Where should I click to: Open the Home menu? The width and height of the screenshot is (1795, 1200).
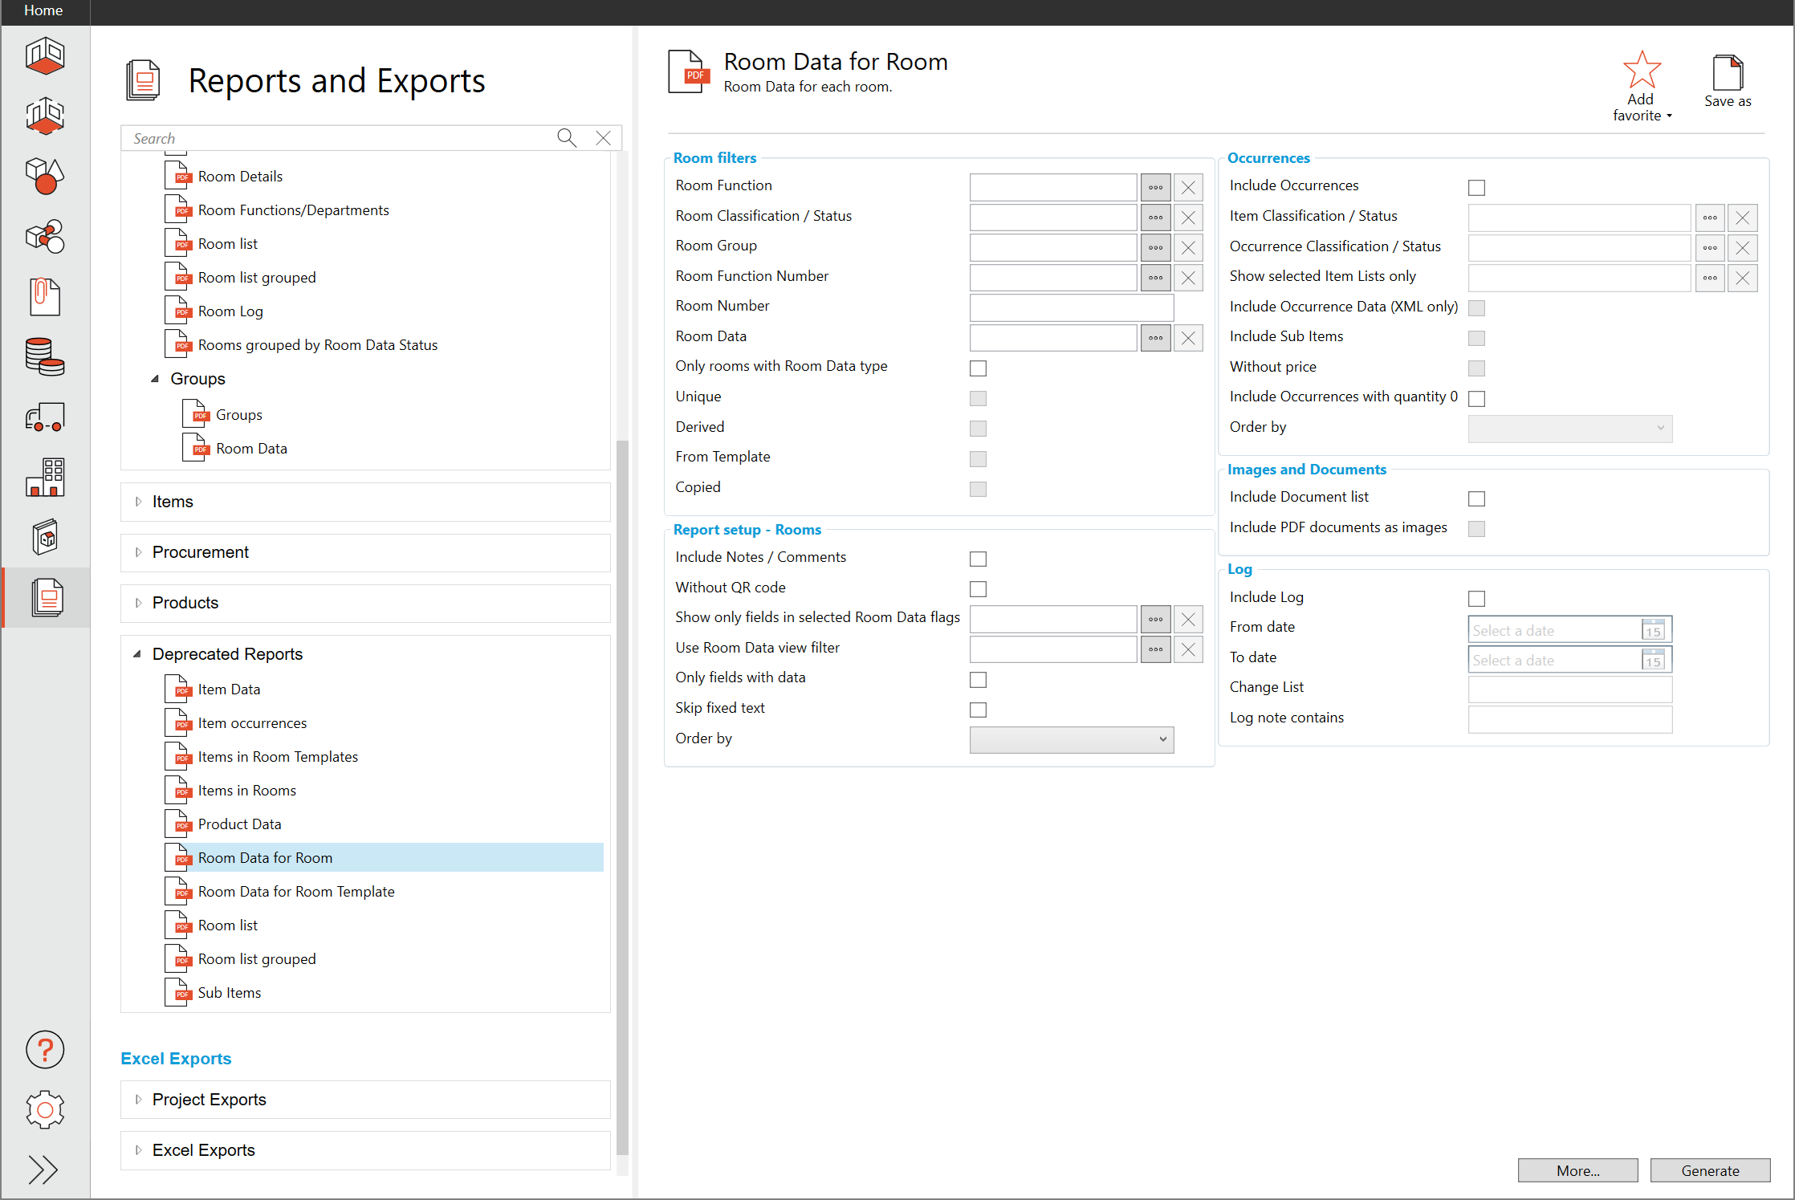pyautogui.click(x=43, y=10)
